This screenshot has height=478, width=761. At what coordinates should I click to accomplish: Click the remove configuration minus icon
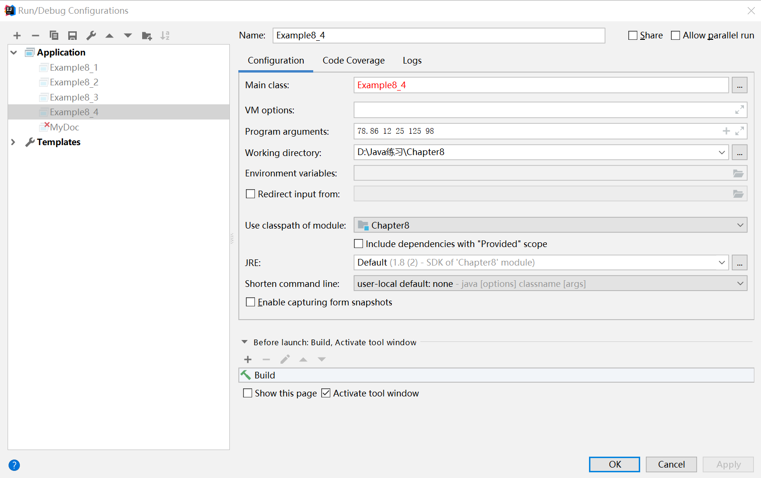pyautogui.click(x=36, y=36)
